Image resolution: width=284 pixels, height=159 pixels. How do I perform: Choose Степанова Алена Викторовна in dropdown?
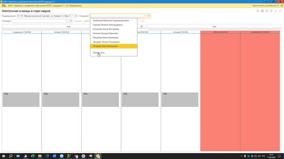coord(114,29)
